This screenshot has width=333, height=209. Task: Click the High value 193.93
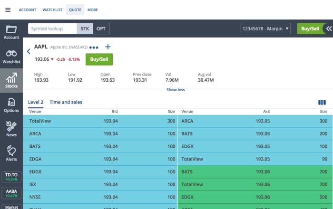coord(41,80)
